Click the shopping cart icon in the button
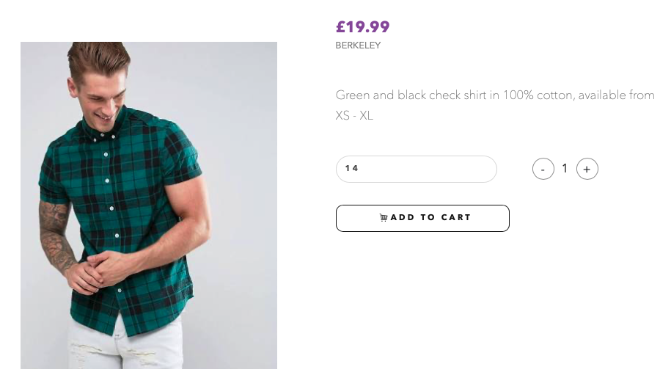The width and height of the screenshot is (671, 386). coord(384,218)
